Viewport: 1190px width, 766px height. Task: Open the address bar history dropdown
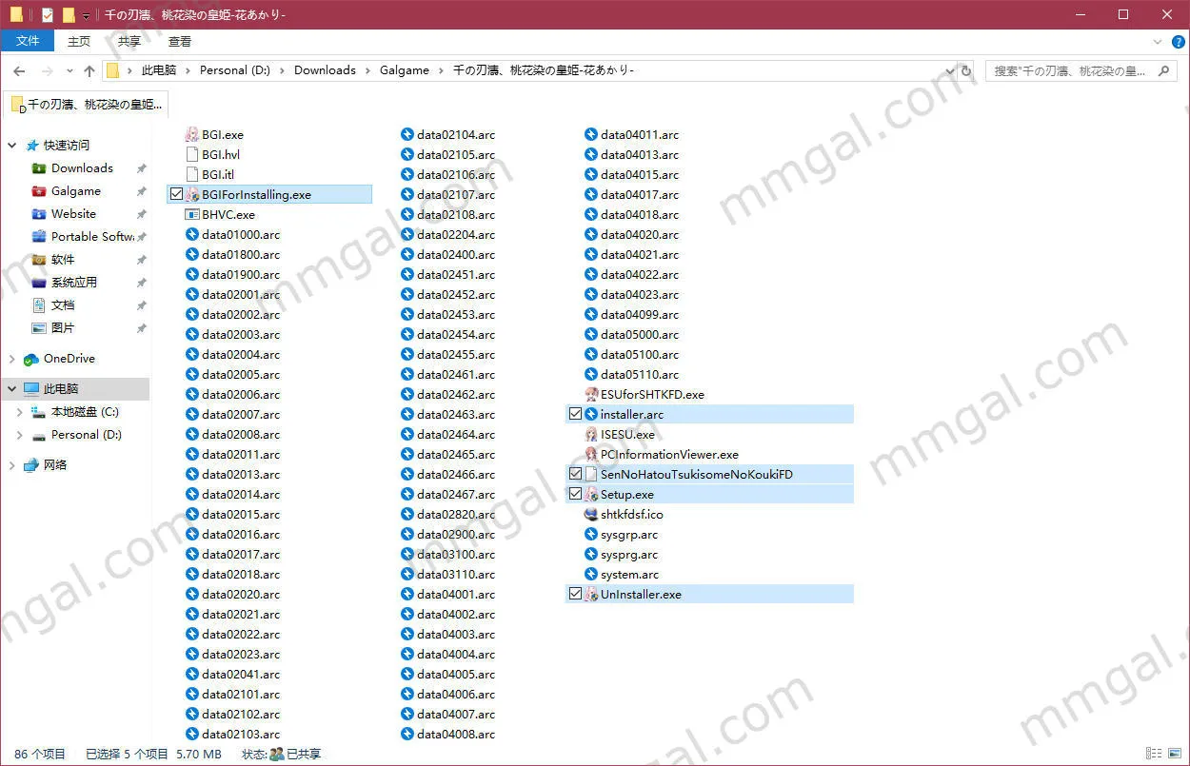950,70
